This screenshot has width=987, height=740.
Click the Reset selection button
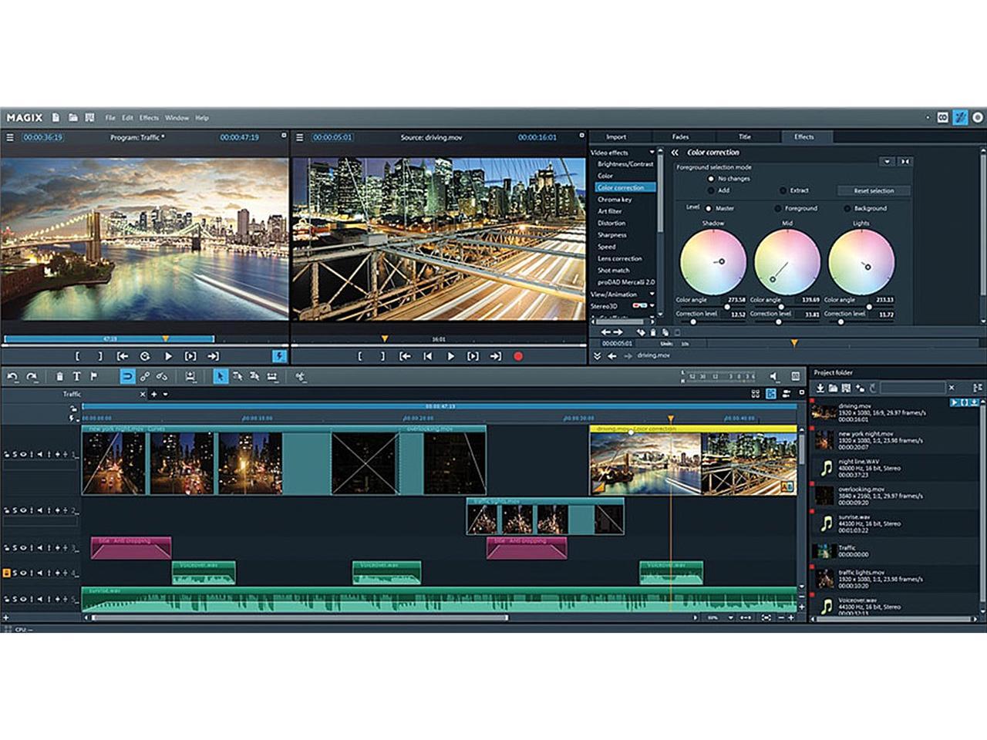point(873,190)
